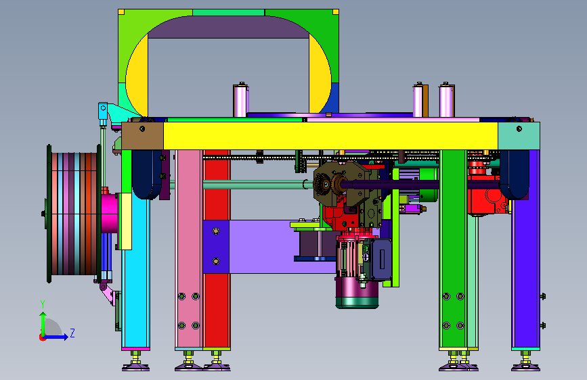Pick the wide bright green right leg
Image resolution: width=587 pixels, height=380 pixels.
click(x=453, y=249)
